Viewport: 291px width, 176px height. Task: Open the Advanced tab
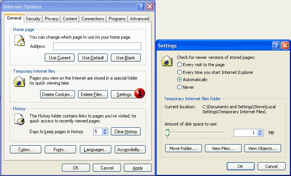(x=139, y=19)
